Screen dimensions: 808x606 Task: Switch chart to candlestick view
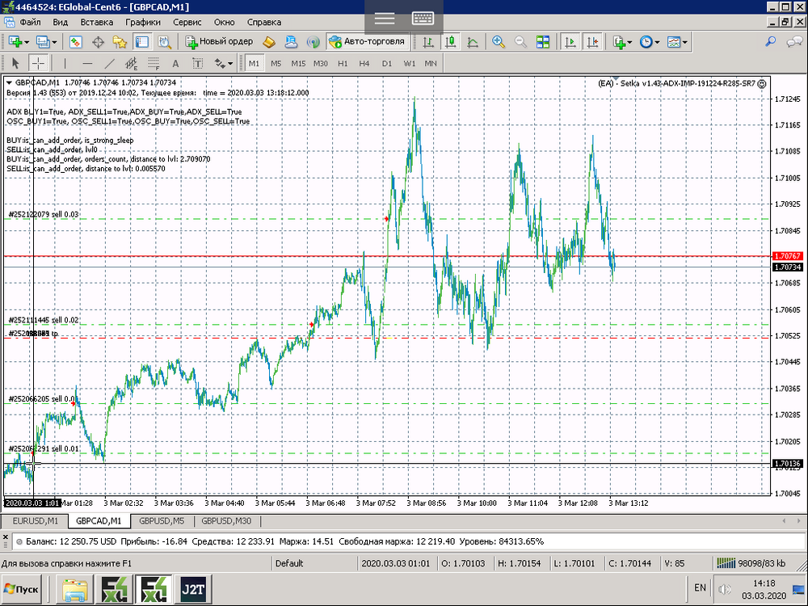450,42
